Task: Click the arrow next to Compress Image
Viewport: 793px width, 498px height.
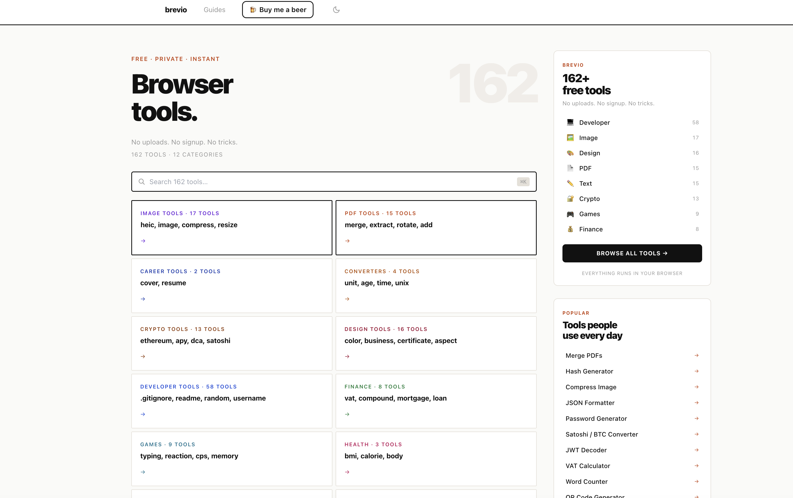Action: [697, 387]
